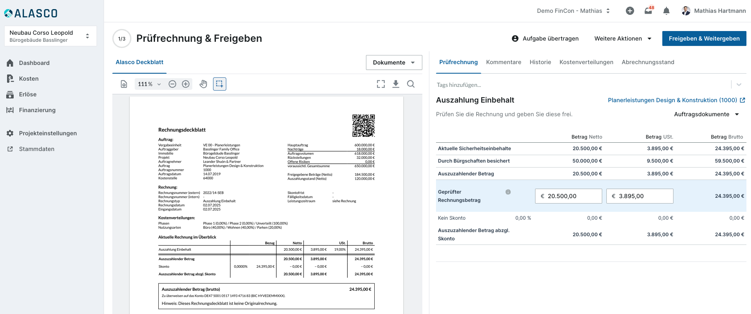Show info tooltip for Geprüfter Rechnungsbetrag
751x314 pixels.
point(508,192)
